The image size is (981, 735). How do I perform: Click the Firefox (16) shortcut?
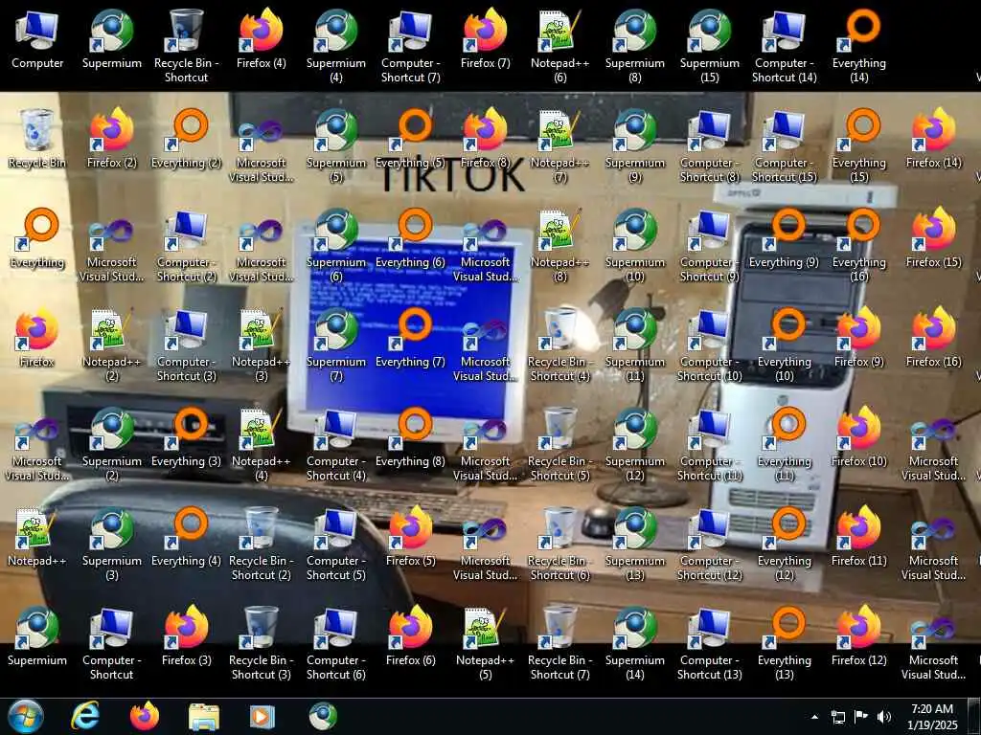933,339
